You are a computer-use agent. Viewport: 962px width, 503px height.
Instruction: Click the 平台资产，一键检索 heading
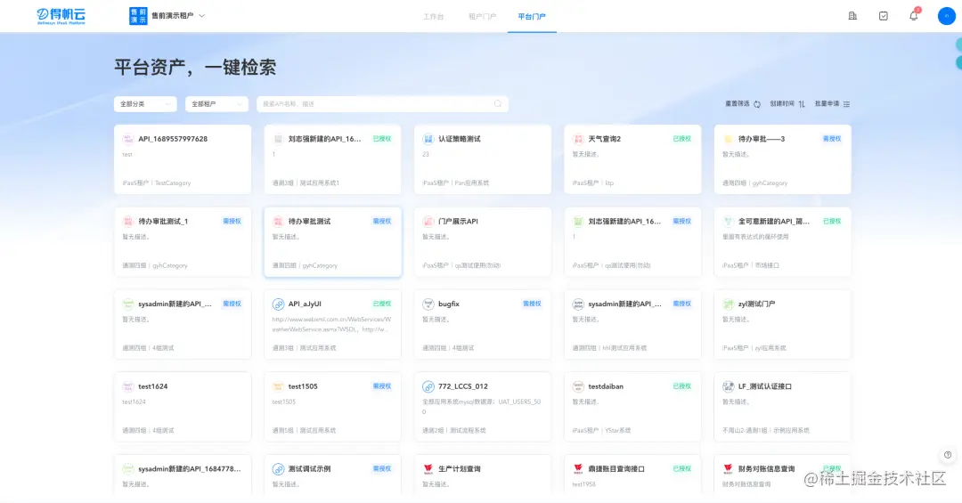[195, 68]
